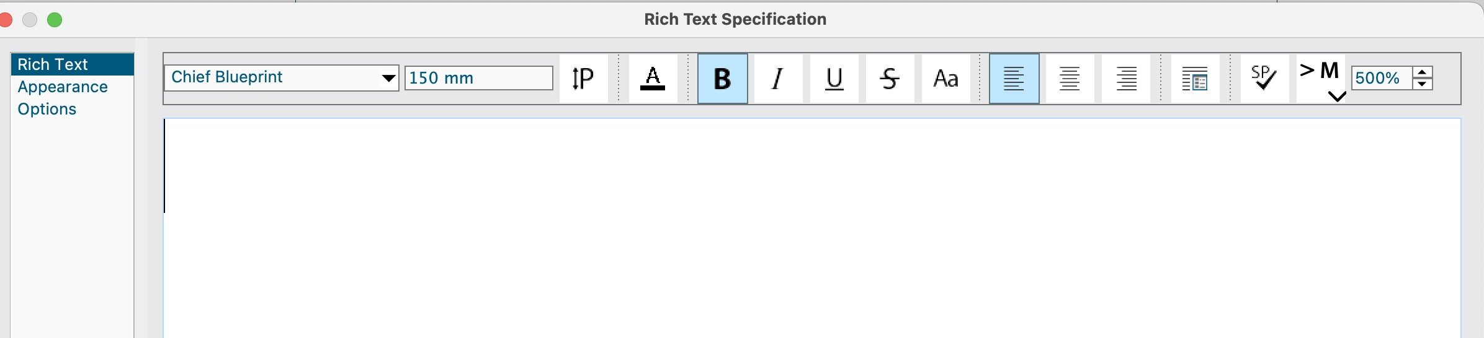
Task: Align text to the right
Action: (1126, 79)
